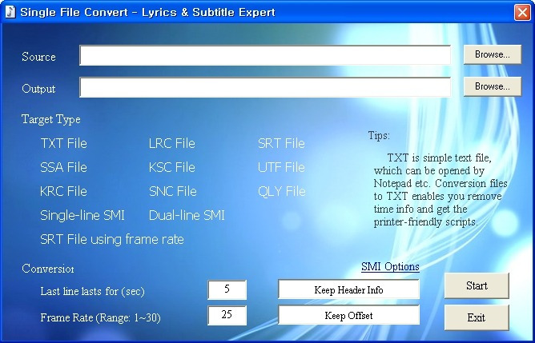
Task: Exit the converter dialog
Action: tap(477, 317)
